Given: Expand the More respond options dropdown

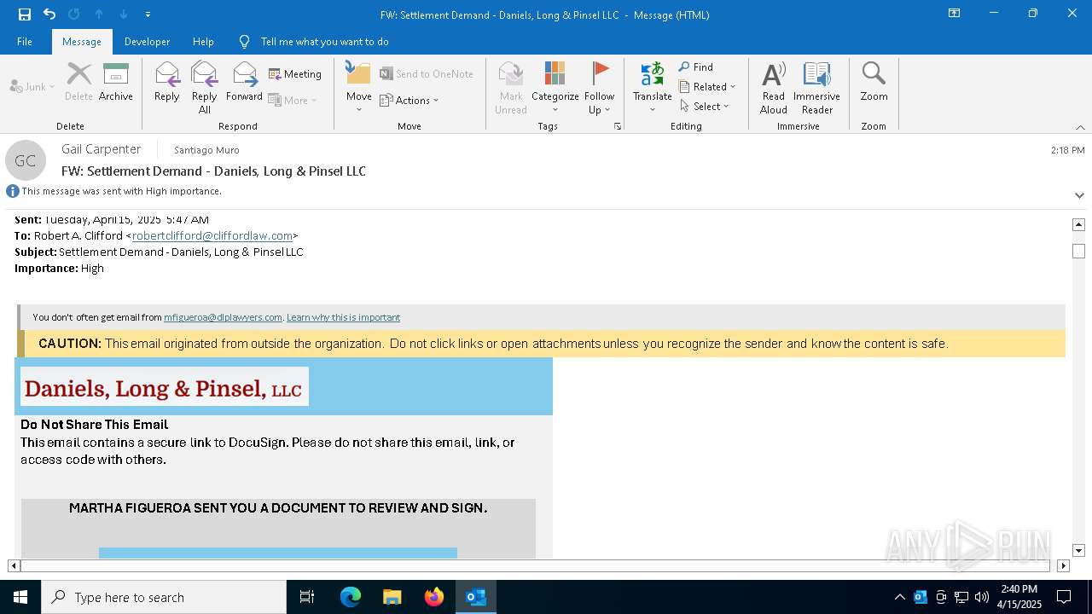Looking at the screenshot, I should click(293, 100).
